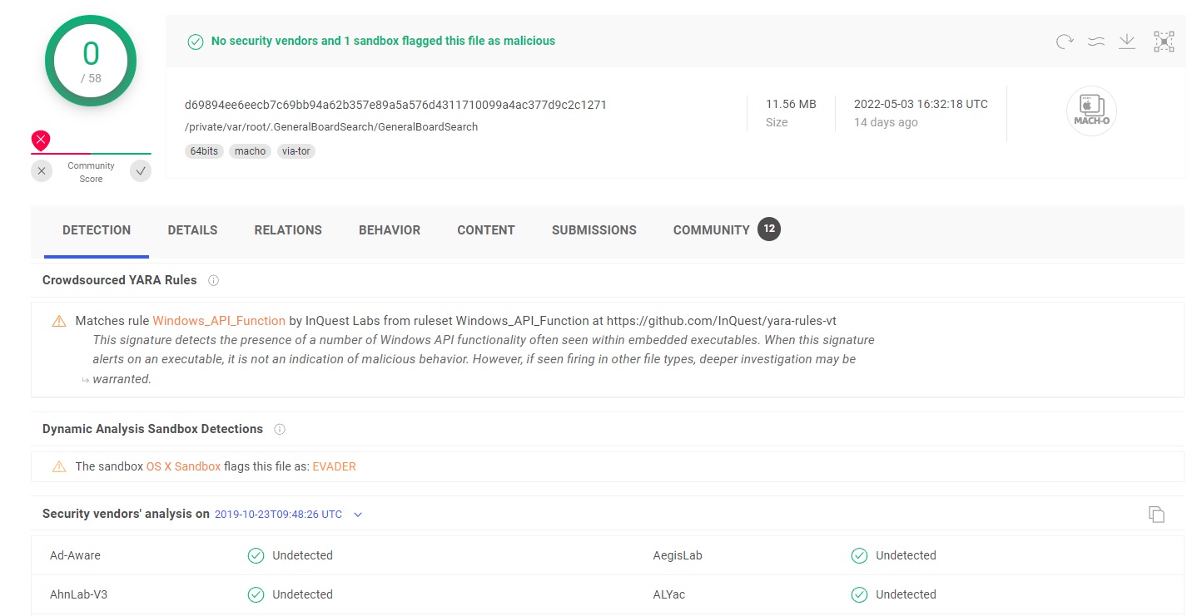Click the ALYac undetected check icon
The width and height of the screenshot is (1202, 616).
[x=860, y=594]
